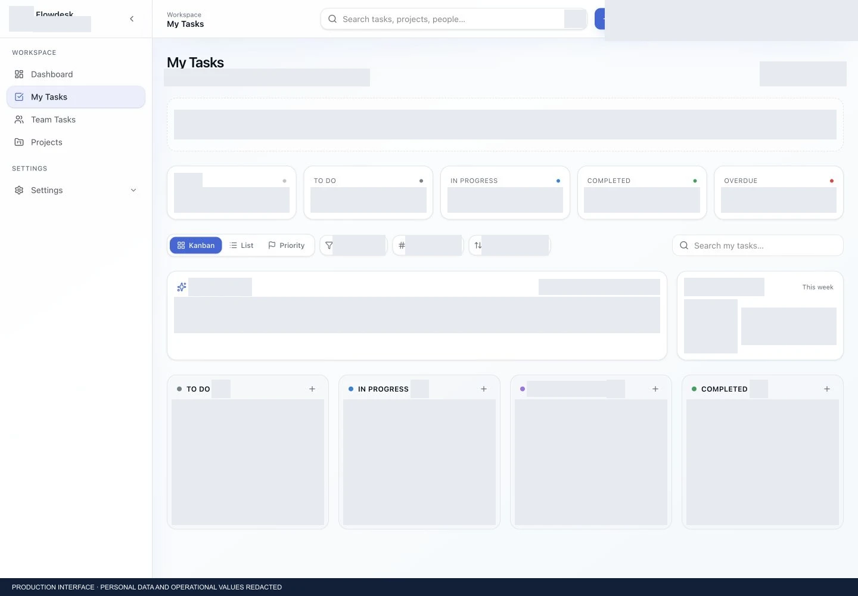Open Dashboard from the sidebar
Image resolution: width=858 pixels, height=596 pixels.
click(76, 74)
